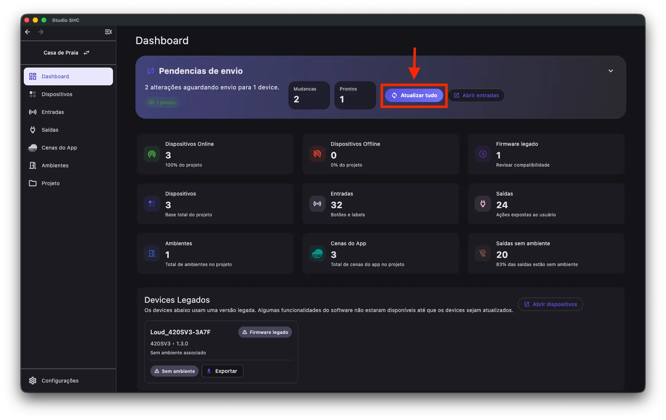Collapse the Pendencias de envio panel
Viewport: 666px width, 420px height.
[x=611, y=71]
